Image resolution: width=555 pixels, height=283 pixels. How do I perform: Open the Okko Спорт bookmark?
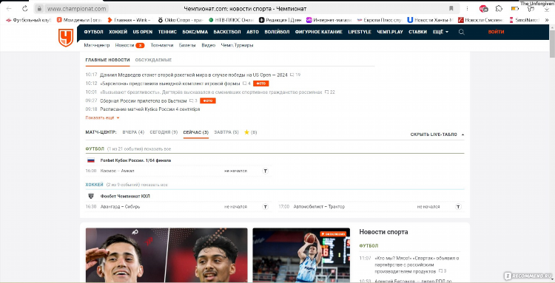point(180,20)
